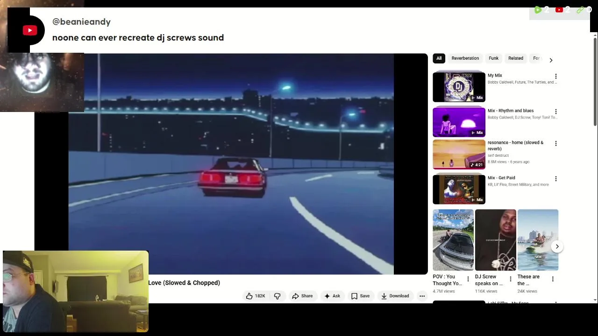
Task: Click the main video player of the car
Action: click(x=231, y=164)
